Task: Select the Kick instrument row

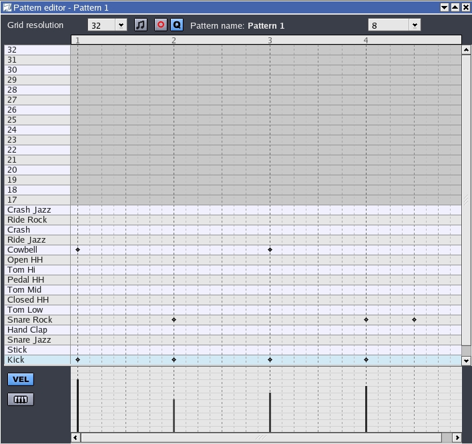Action: [x=37, y=360]
